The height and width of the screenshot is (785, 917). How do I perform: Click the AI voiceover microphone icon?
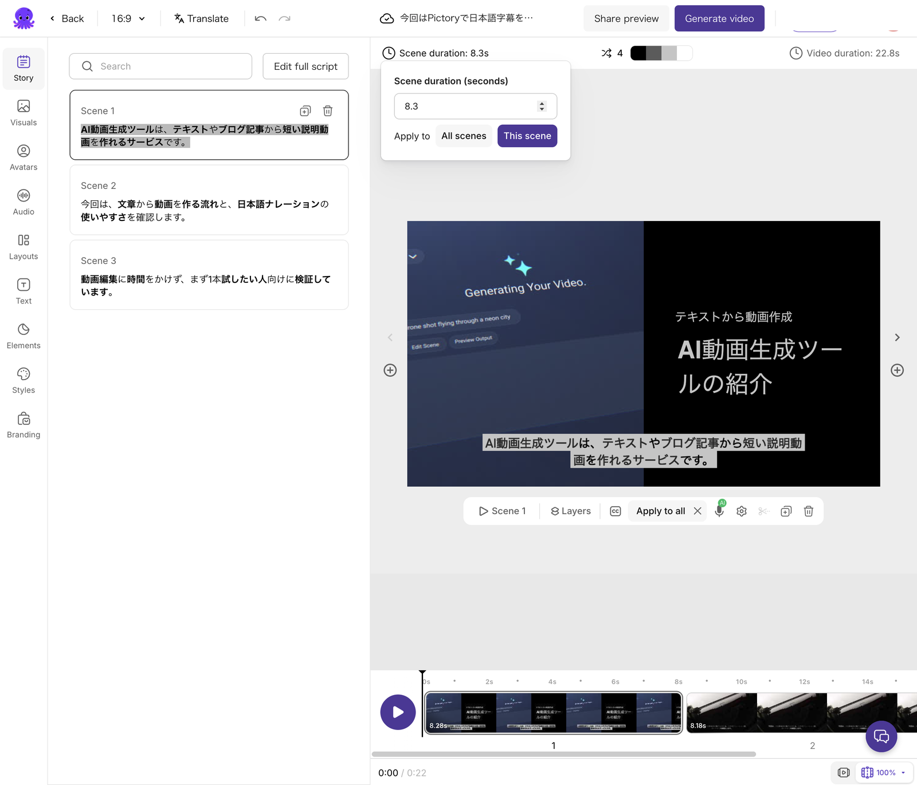click(719, 510)
